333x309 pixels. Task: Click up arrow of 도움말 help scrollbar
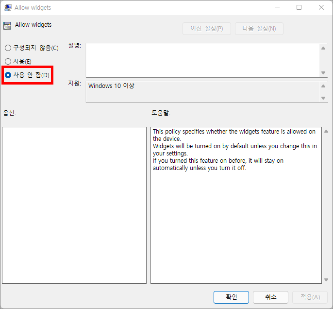click(326, 131)
